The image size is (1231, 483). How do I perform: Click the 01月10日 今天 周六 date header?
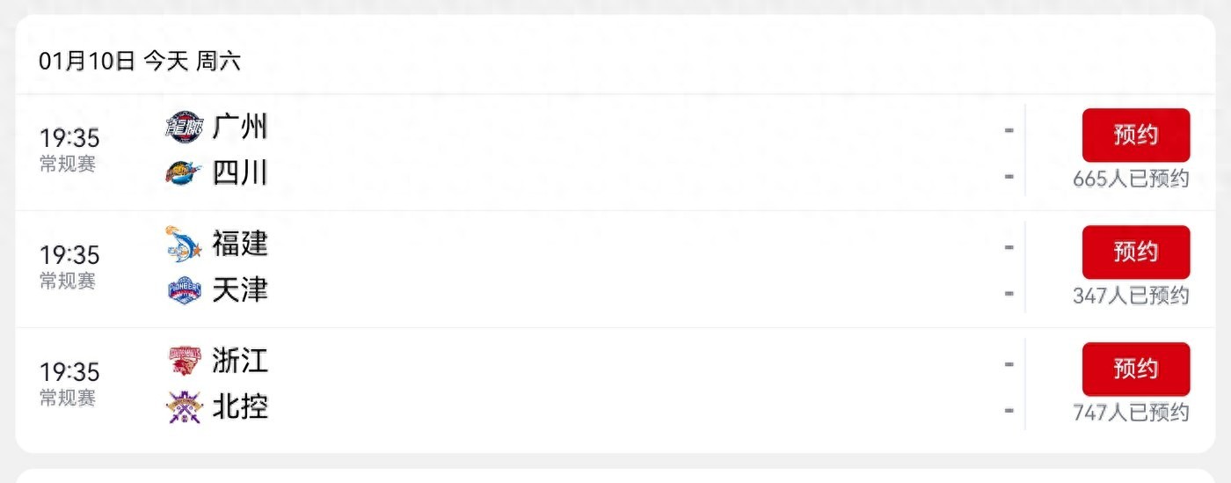click(x=139, y=61)
